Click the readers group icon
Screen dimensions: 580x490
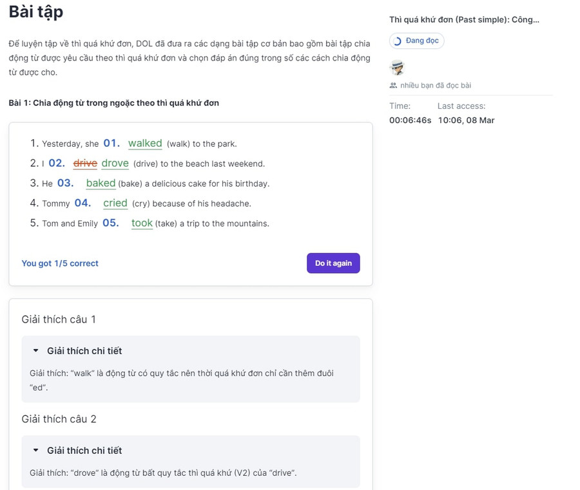(x=393, y=85)
